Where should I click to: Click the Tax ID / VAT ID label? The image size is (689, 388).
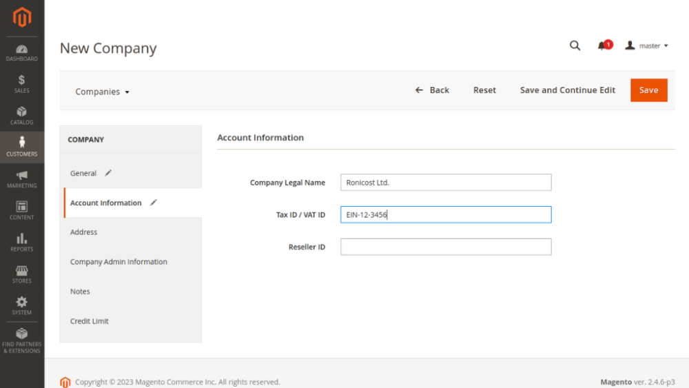click(300, 214)
